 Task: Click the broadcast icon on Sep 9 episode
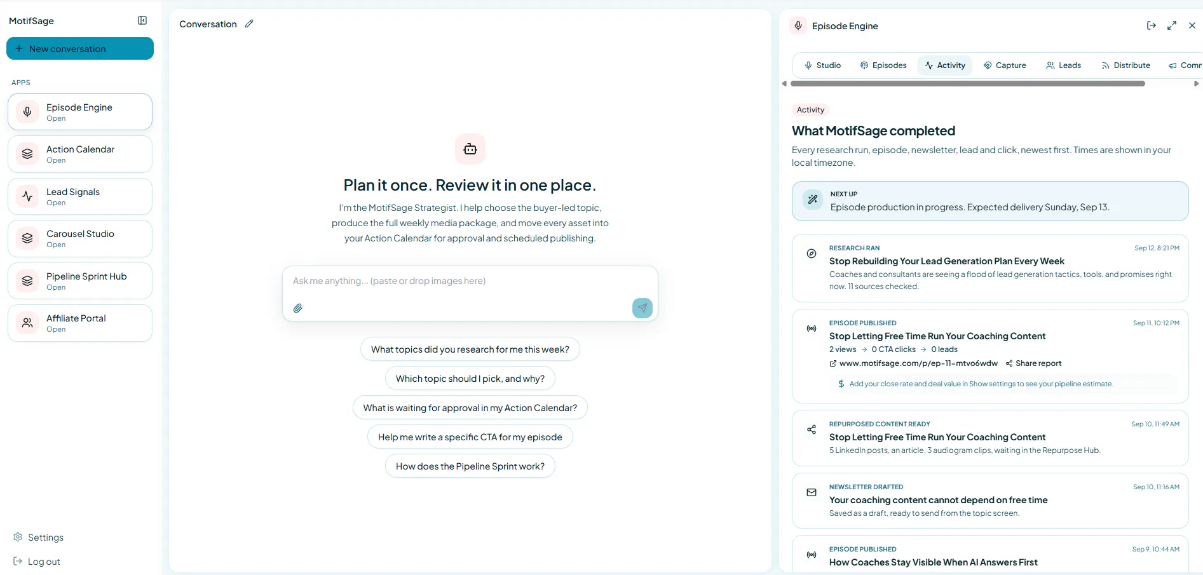(x=812, y=555)
